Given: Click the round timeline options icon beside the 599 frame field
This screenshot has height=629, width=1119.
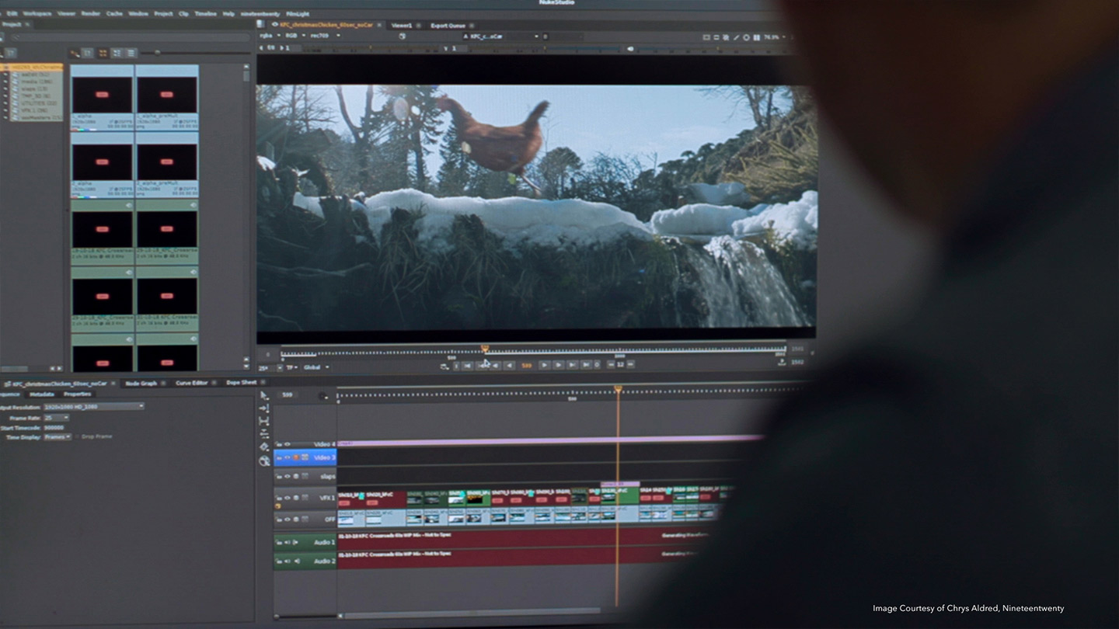Looking at the screenshot, I should coord(323,396).
